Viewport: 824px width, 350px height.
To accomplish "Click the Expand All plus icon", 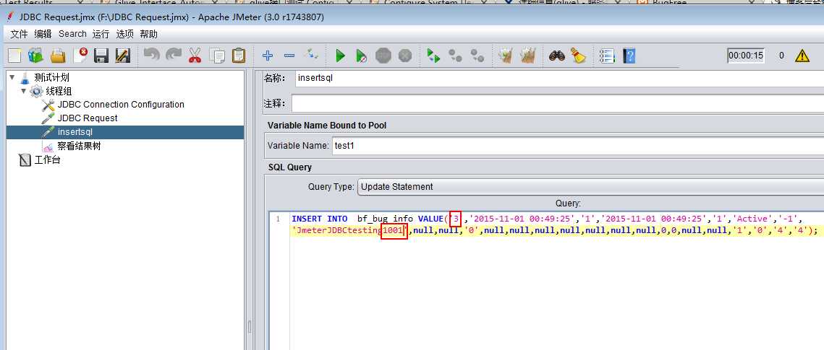I will point(268,55).
